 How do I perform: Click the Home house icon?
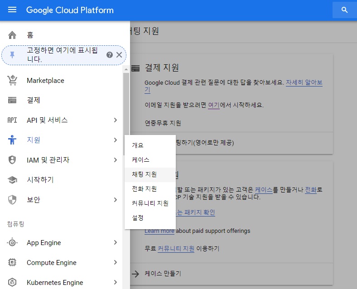tap(12, 35)
